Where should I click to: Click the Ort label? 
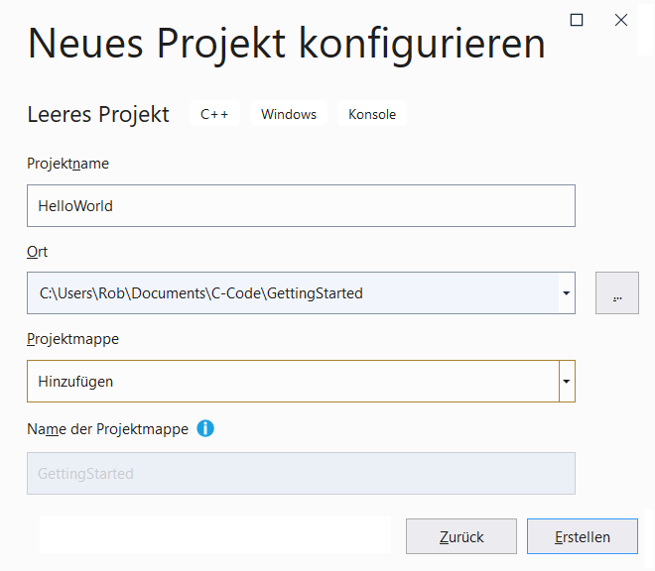point(37,252)
